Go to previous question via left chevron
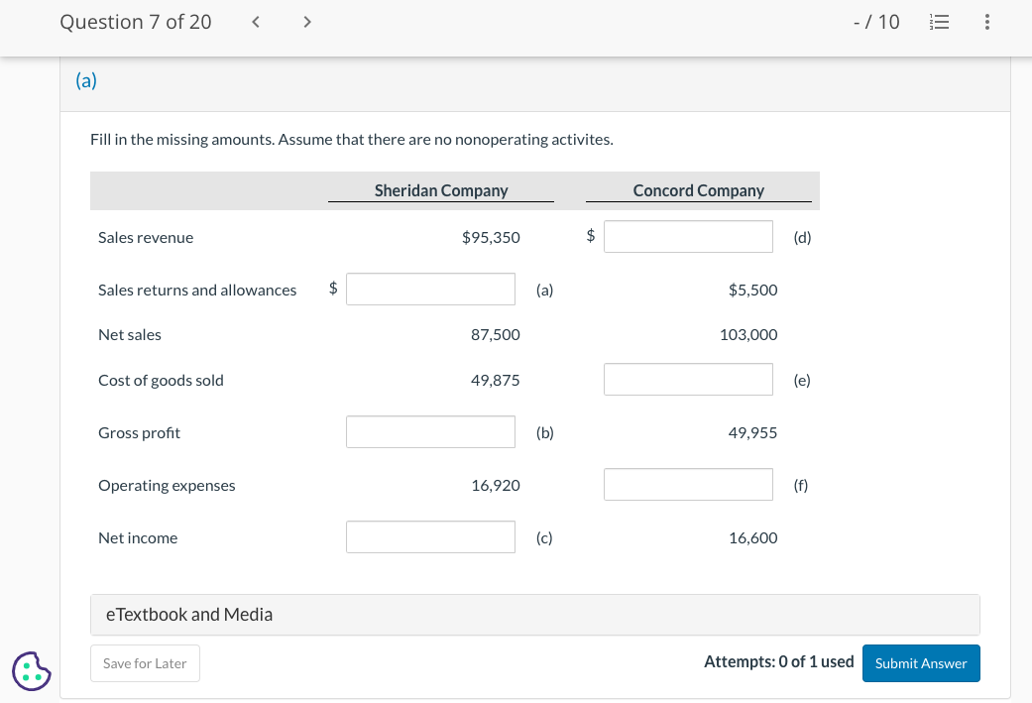Image resolution: width=1032 pixels, height=703 pixels. 255,21
